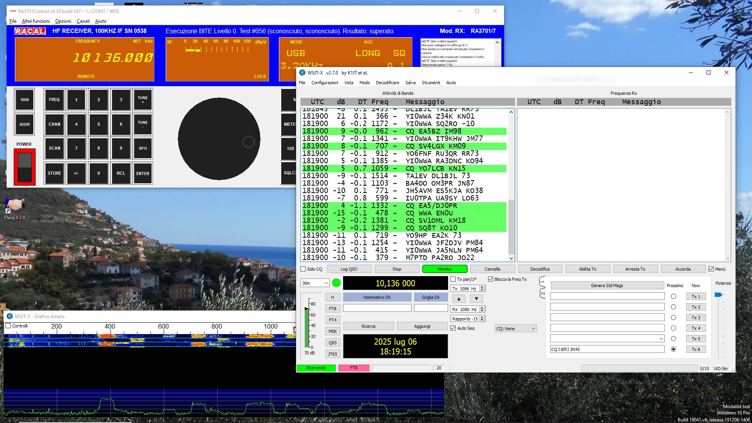Open Altre funzioni menu in RA3701Control

pos(36,21)
